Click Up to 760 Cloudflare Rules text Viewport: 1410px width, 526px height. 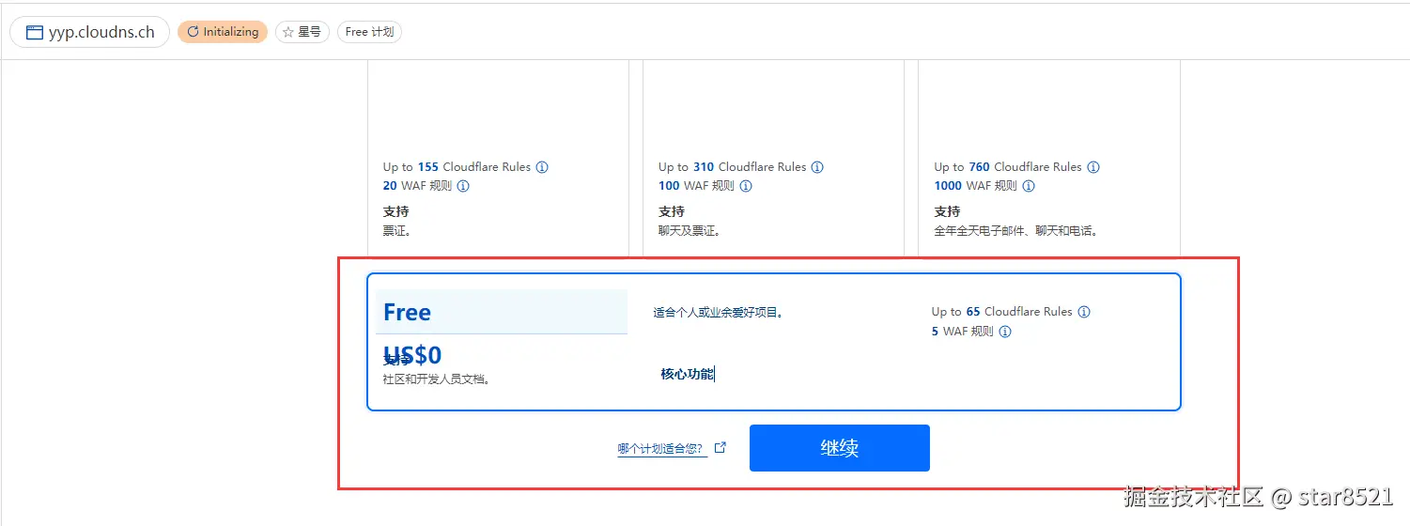(x=1008, y=167)
